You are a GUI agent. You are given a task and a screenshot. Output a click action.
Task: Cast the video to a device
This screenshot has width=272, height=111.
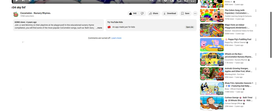click(186, 1)
